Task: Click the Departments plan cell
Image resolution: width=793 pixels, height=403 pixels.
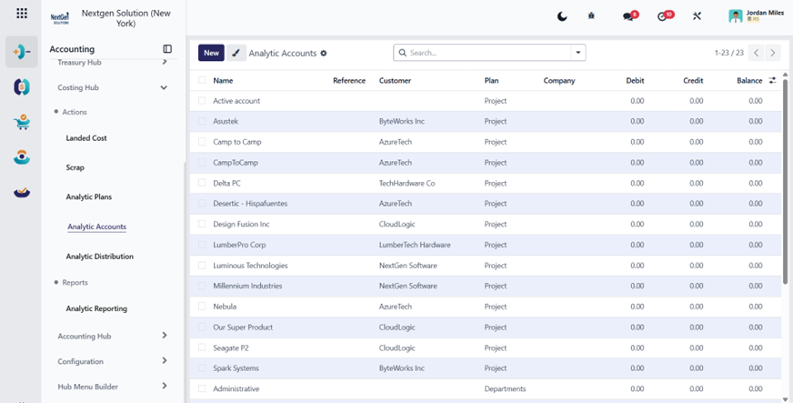Action: pos(505,388)
